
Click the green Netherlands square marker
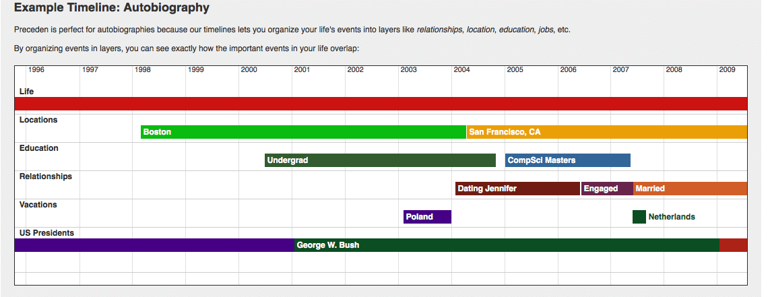tap(639, 217)
